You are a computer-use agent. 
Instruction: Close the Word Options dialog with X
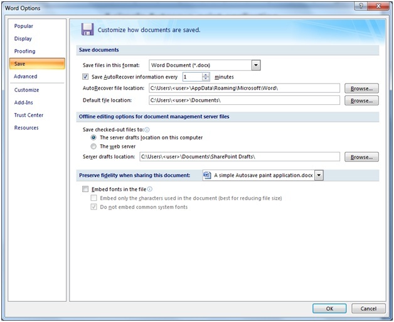click(x=378, y=6)
